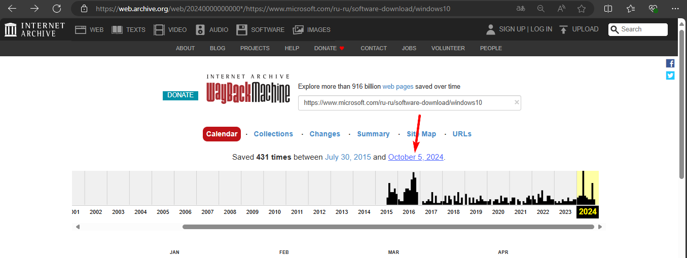The width and height of the screenshot is (687, 258).
Task: Switch to the Collections tab
Action: (x=273, y=134)
